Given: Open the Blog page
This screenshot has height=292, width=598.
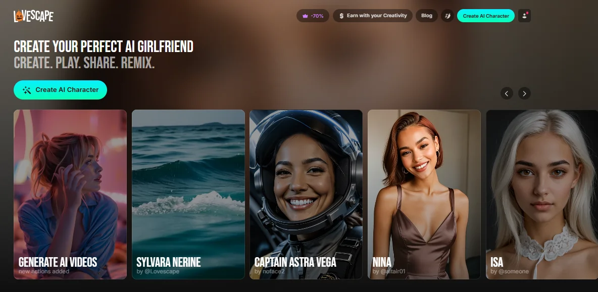Looking at the screenshot, I should coord(426,16).
